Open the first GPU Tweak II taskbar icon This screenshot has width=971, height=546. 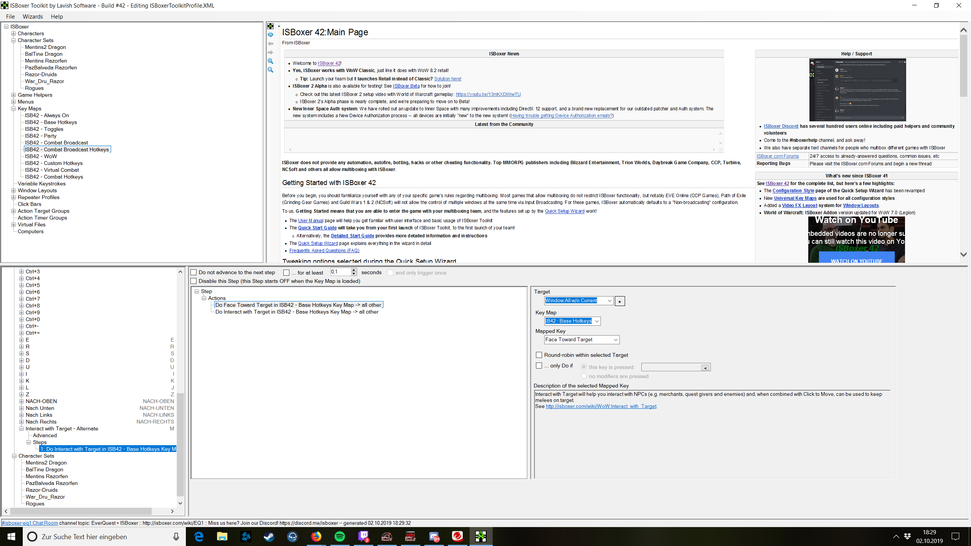coord(387,537)
